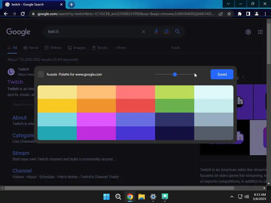
Task: Open the About sitelink
Action: point(19,118)
